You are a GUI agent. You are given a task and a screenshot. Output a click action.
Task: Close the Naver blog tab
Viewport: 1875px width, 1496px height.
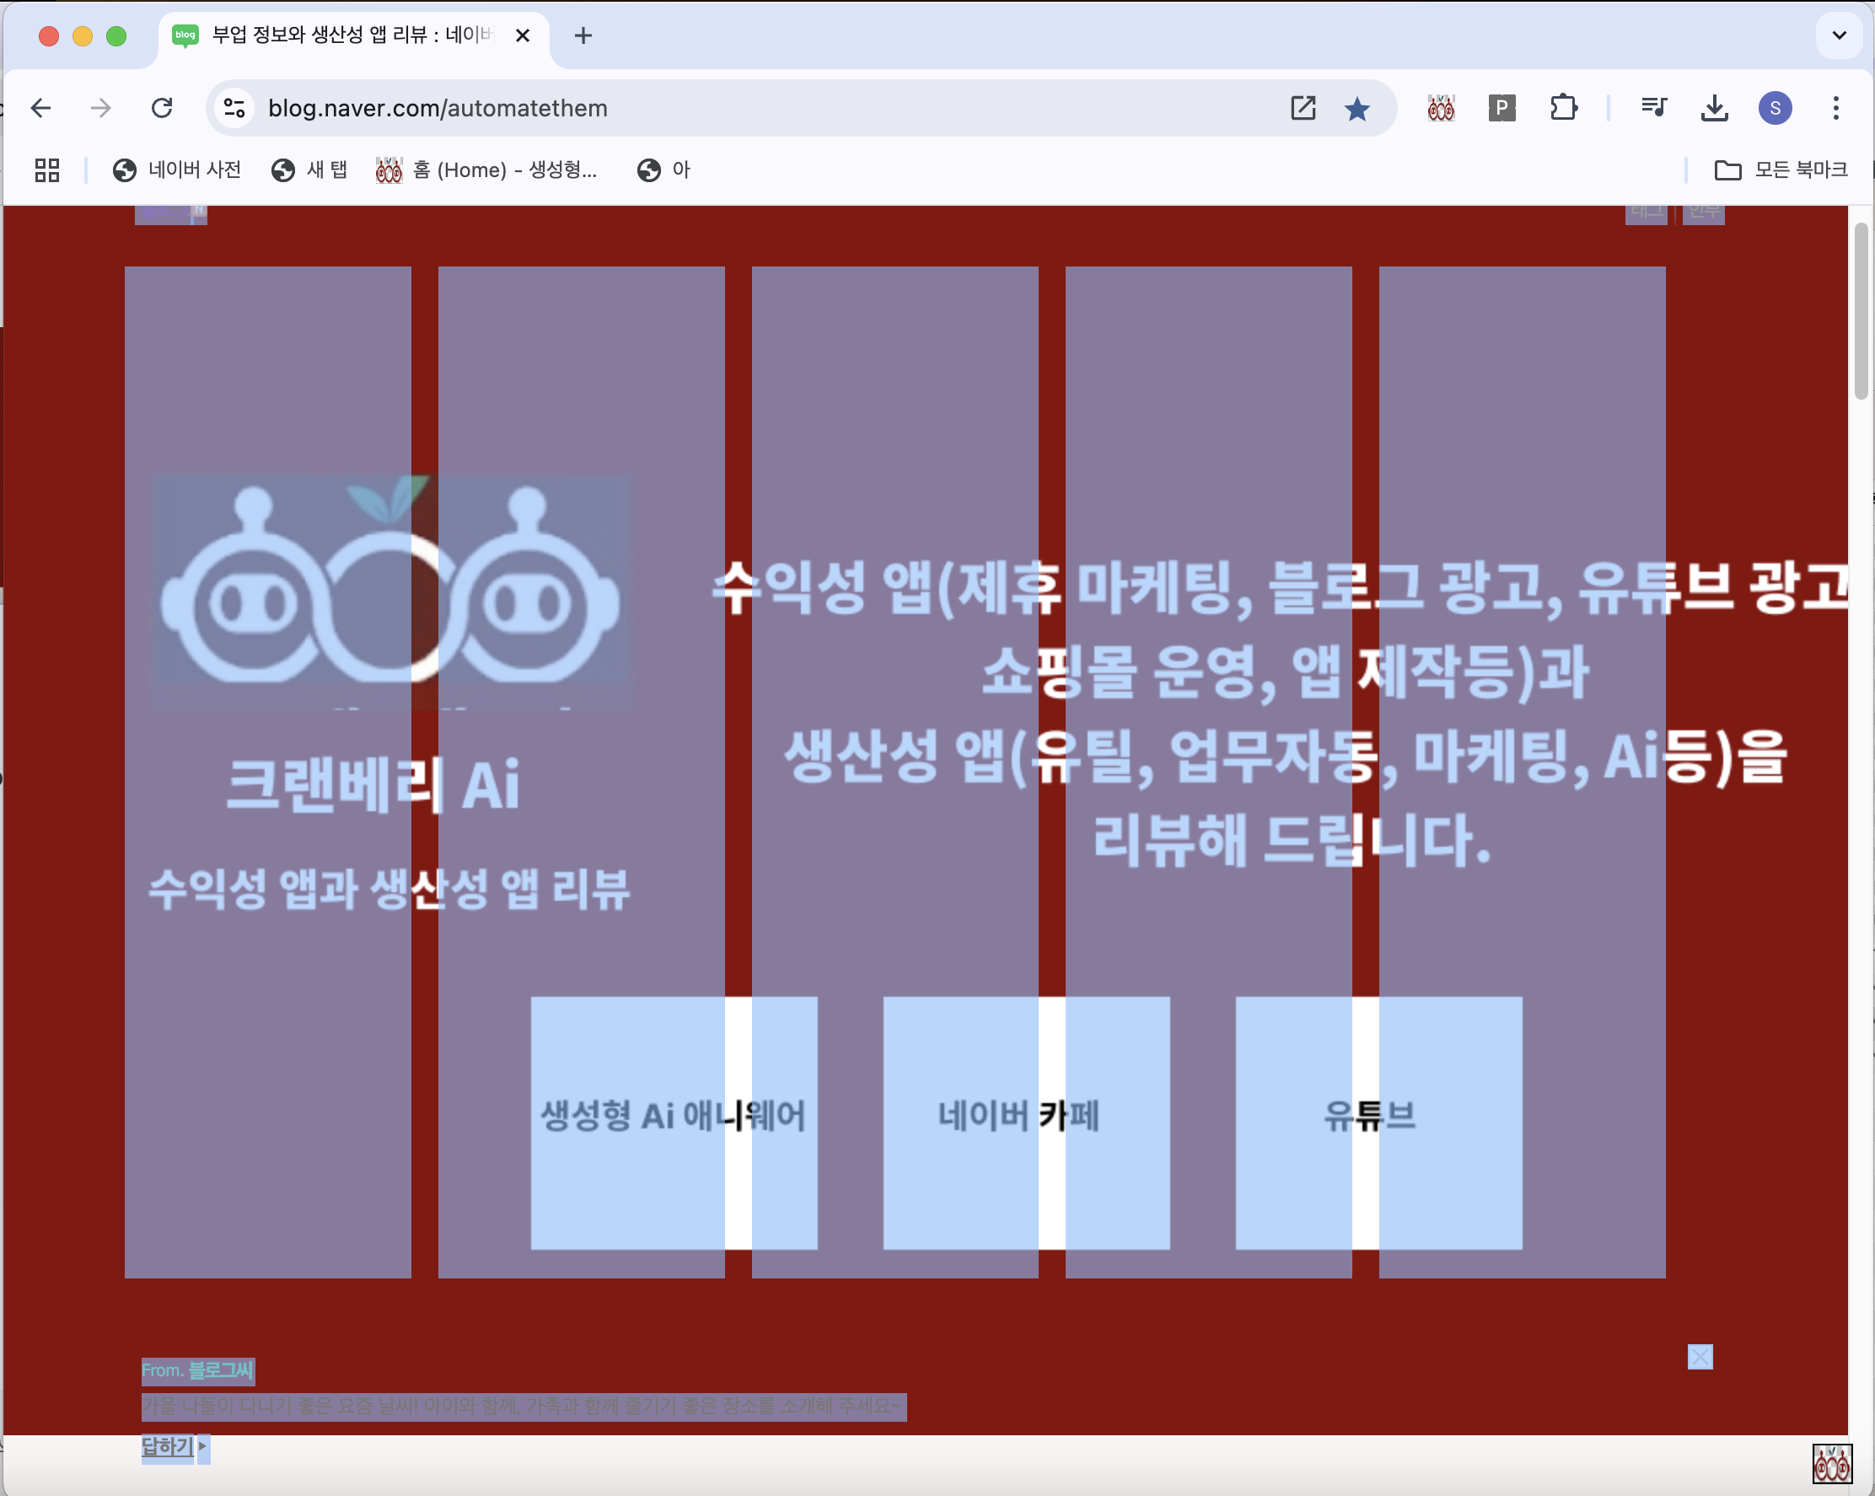click(523, 35)
